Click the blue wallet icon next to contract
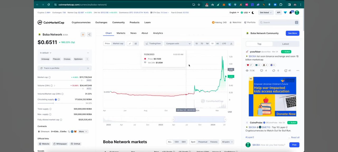338x152 pixels. (x=72, y=131)
